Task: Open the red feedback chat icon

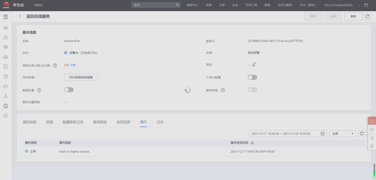Action: point(372,121)
